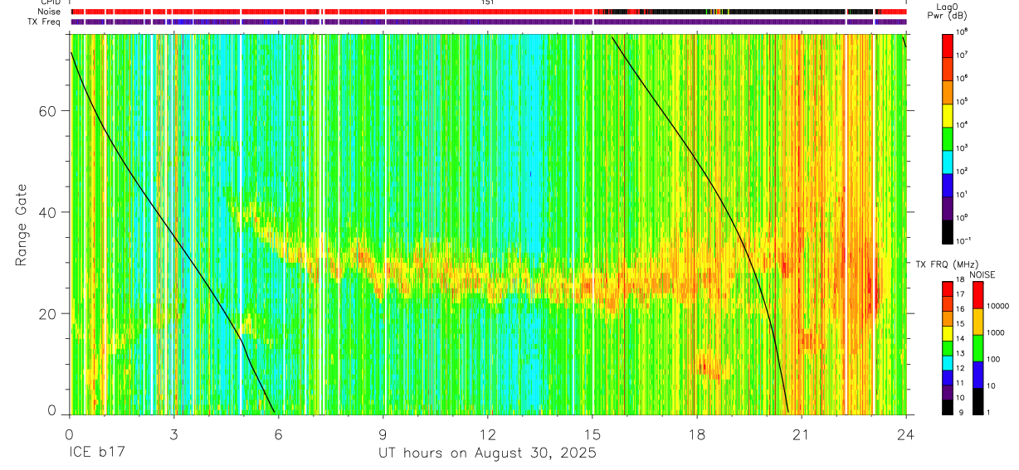Click the 'TX Freq' row label at top left

[x=46, y=22]
